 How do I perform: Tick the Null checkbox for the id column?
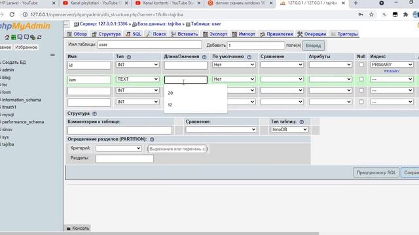coord(361,65)
